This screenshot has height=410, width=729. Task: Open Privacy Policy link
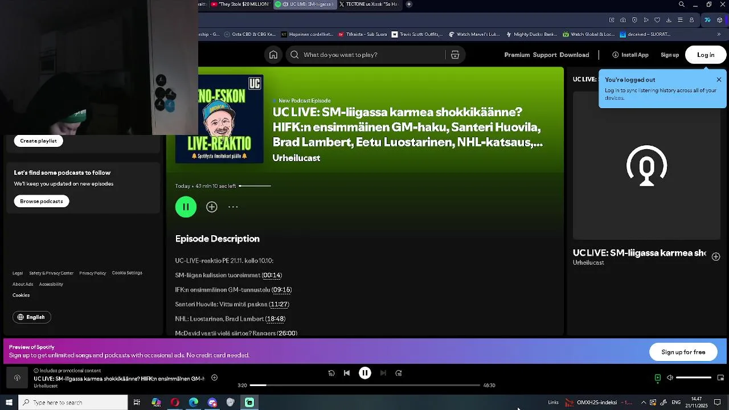93,273
